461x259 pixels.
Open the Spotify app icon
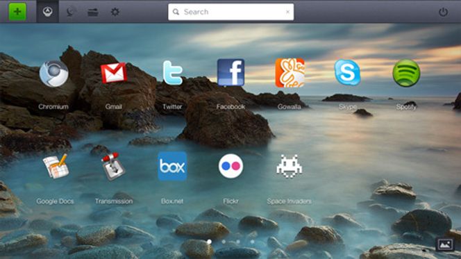pyautogui.click(x=406, y=73)
